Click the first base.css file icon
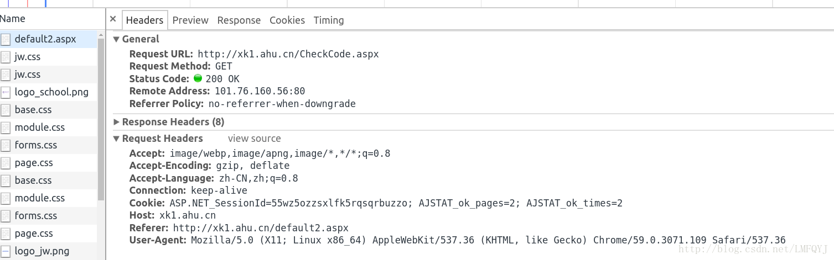This screenshot has height=260, width=834. pyautogui.click(x=6, y=110)
